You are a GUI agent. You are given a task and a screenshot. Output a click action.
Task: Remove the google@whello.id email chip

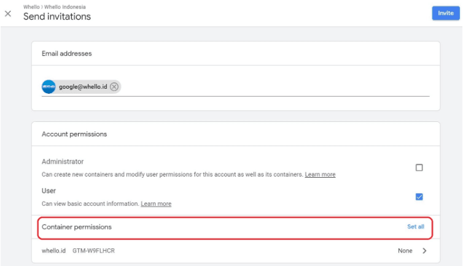click(x=114, y=87)
